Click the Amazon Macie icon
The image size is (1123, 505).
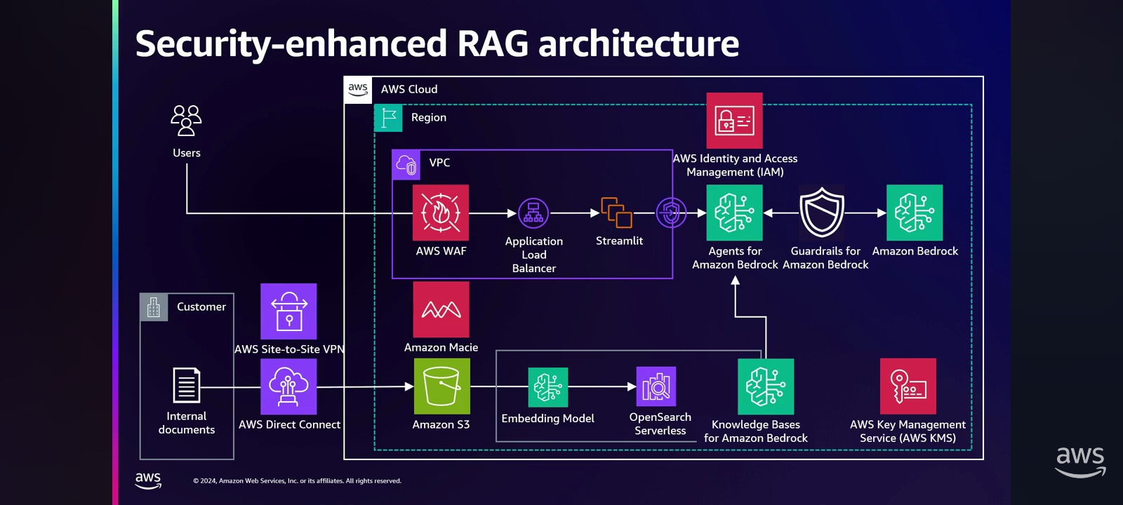point(441,309)
